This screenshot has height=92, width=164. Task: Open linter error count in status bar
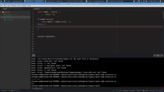pos(10,90)
